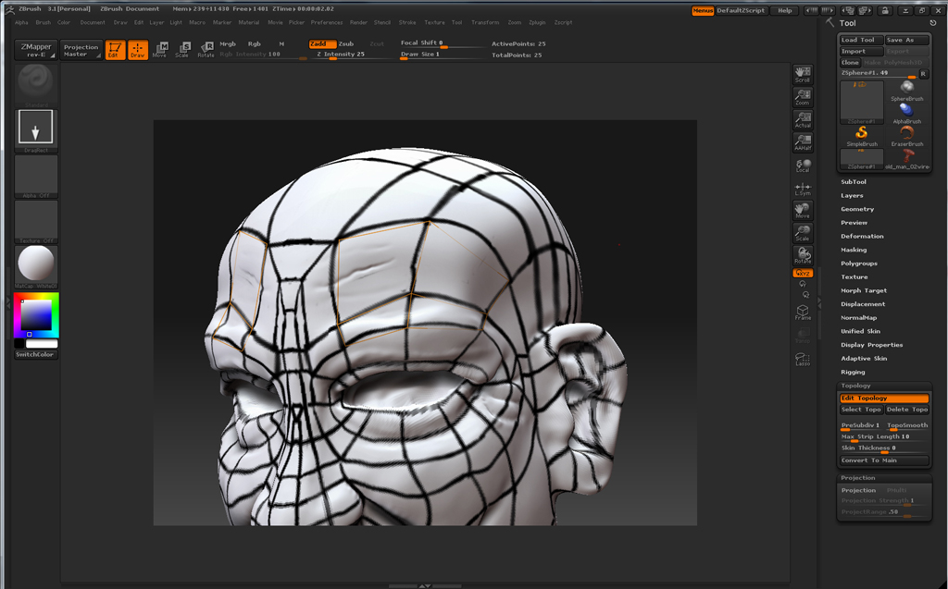Expand the SubTool sub-palette

[x=853, y=182]
